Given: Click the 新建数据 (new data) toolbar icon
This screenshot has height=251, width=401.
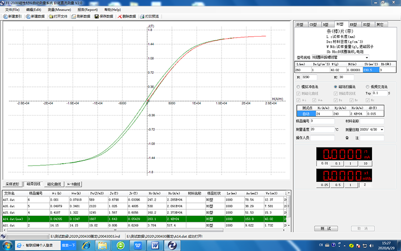Looking at the screenshot, I should 29,17.
